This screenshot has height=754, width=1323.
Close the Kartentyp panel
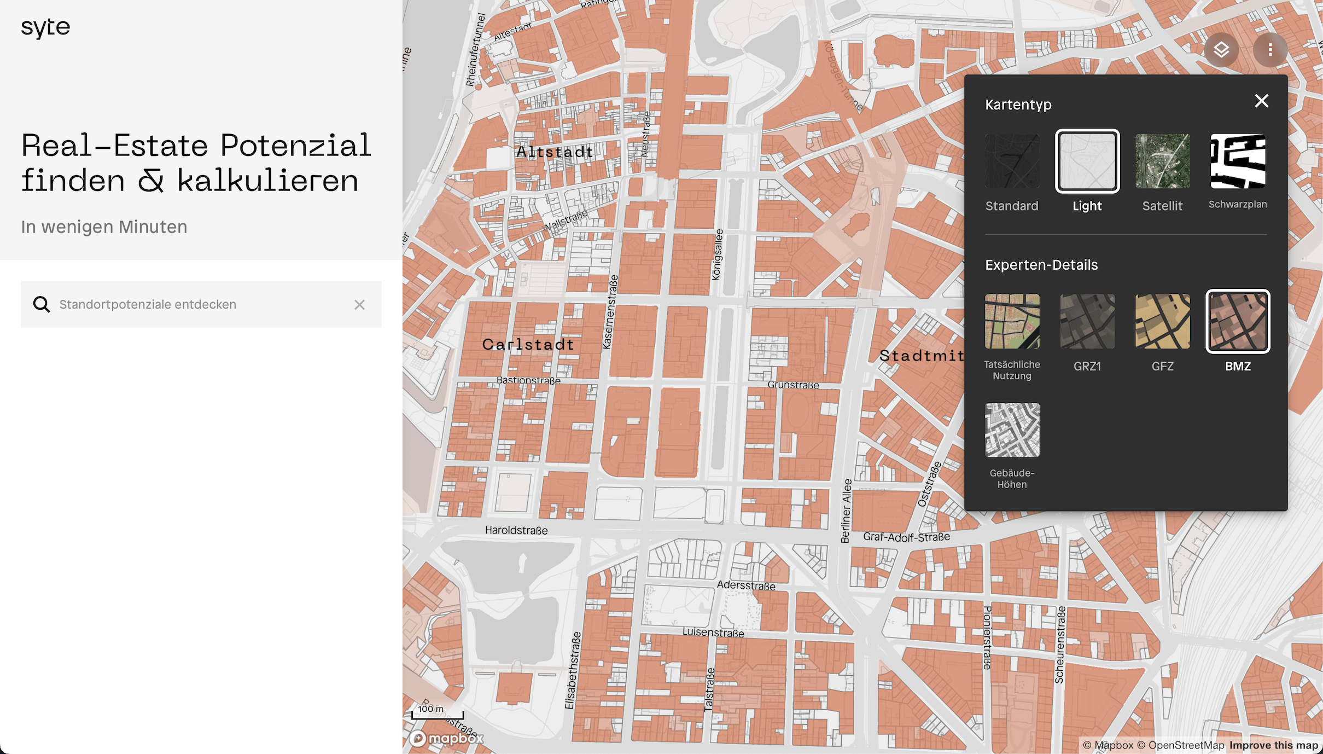pyautogui.click(x=1261, y=101)
